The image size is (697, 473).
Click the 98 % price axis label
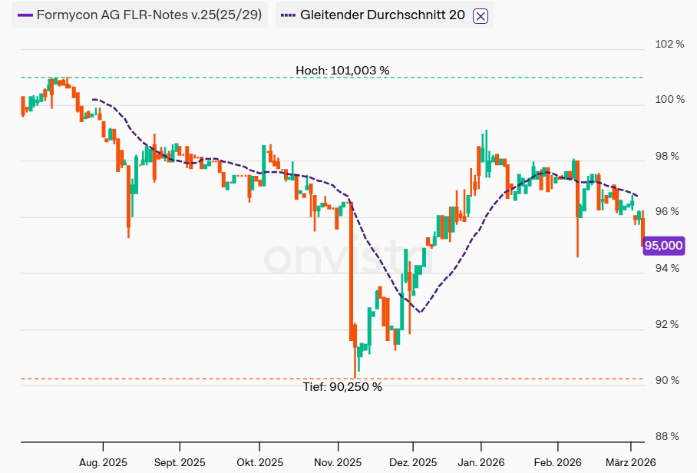tap(667, 156)
